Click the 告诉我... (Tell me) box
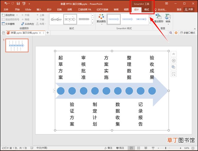This screenshot has width=198, height=151. [x=161, y=10]
